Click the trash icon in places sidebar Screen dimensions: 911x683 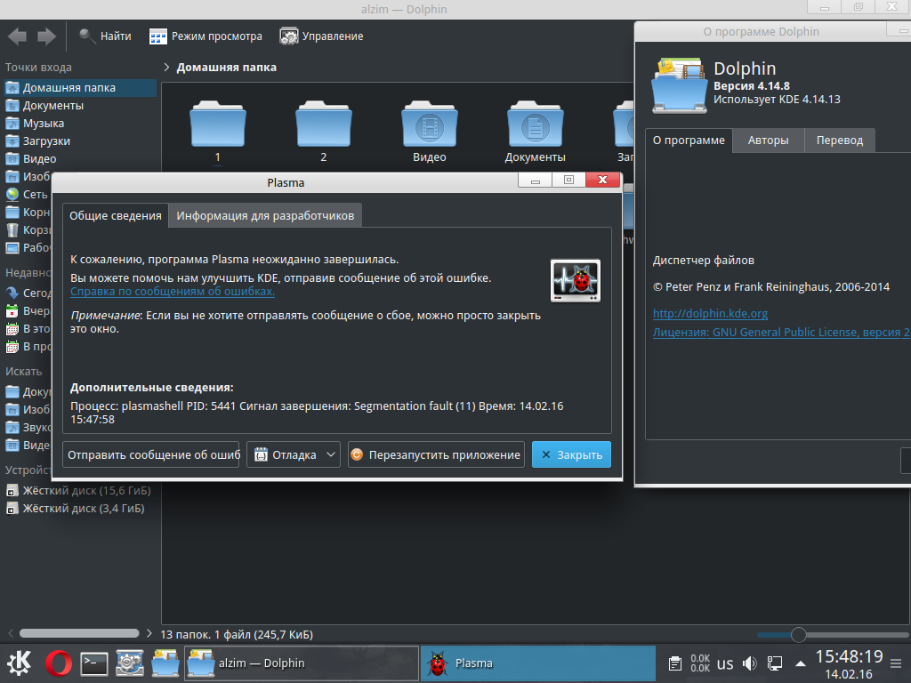click(12, 230)
